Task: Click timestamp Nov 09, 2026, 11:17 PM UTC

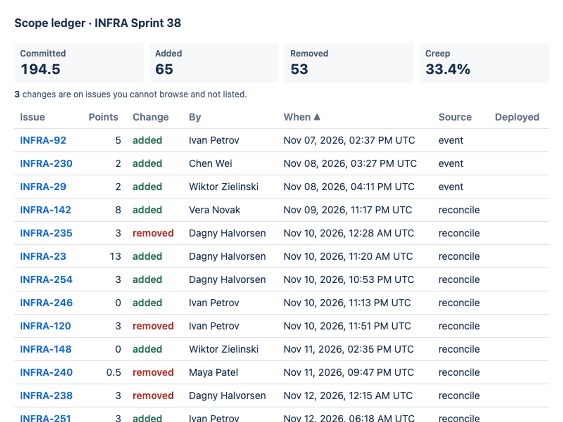Action: click(348, 210)
